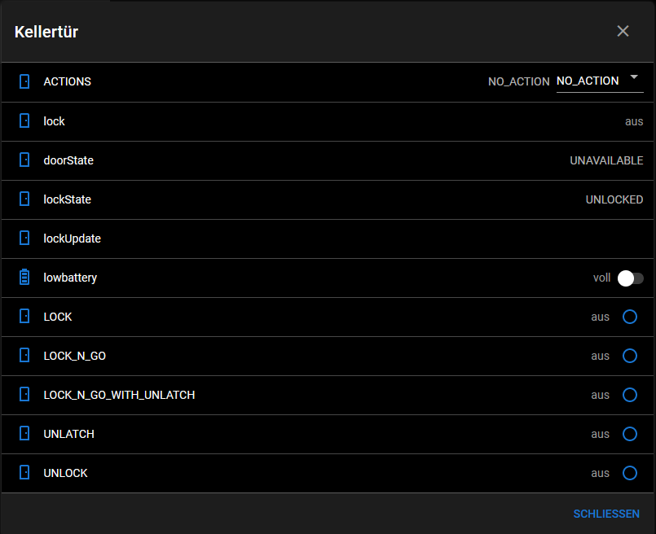Click the uppercase LOCK entity label
Screen dimensions: 656x534
pos(58,317)
